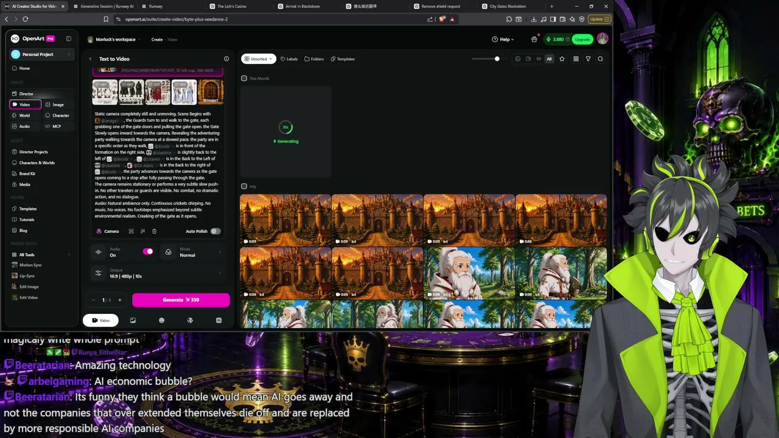Click the magic wand enhance prompt icon

142,231
